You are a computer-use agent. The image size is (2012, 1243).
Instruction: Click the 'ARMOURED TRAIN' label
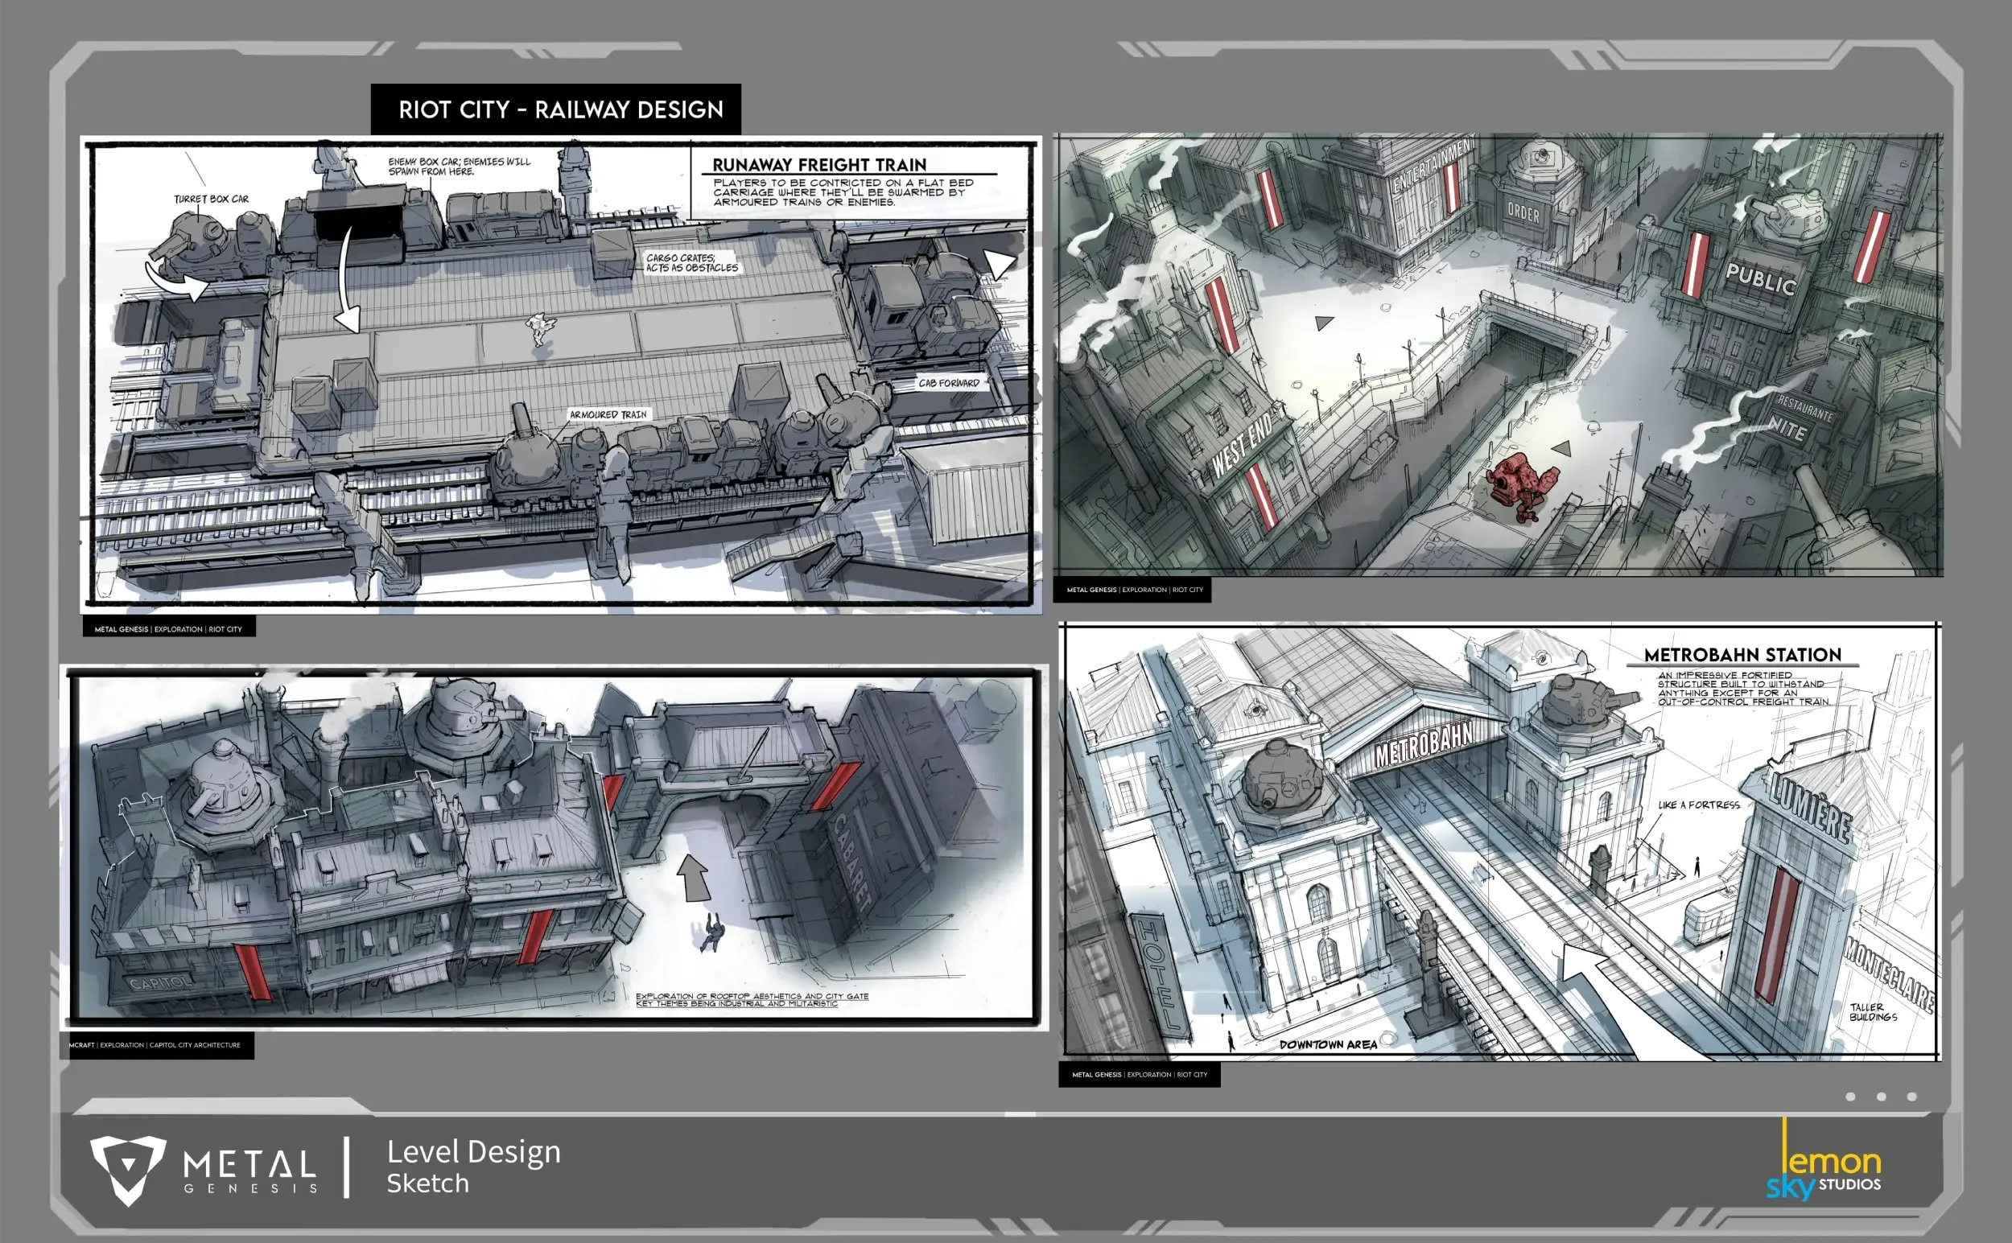tap(608, 414)
